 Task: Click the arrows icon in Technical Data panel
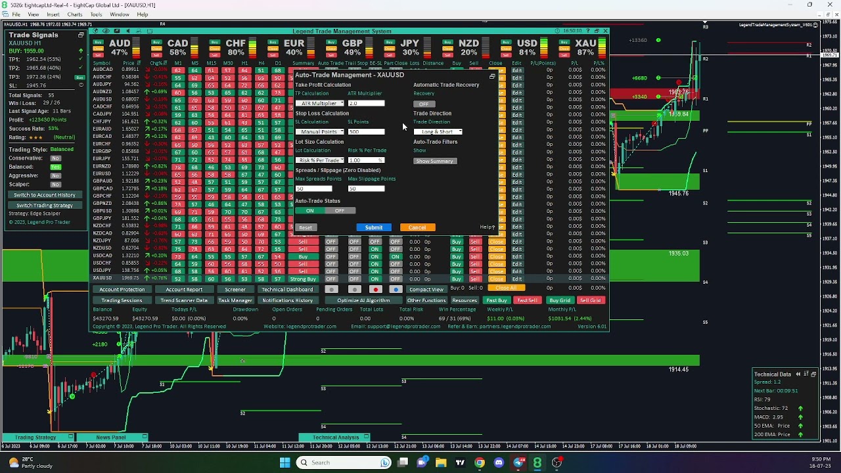point(806,374)
